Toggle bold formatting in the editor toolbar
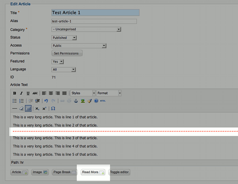The image size is (238, 184). [x=15, y=93]
